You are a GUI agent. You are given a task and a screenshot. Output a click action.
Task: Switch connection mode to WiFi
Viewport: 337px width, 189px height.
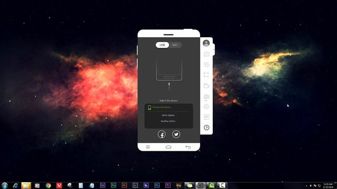pyautogui.click(x=175, y=45)
